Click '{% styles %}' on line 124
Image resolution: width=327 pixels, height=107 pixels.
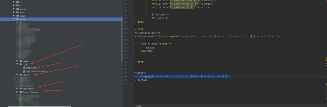(160, 18)
